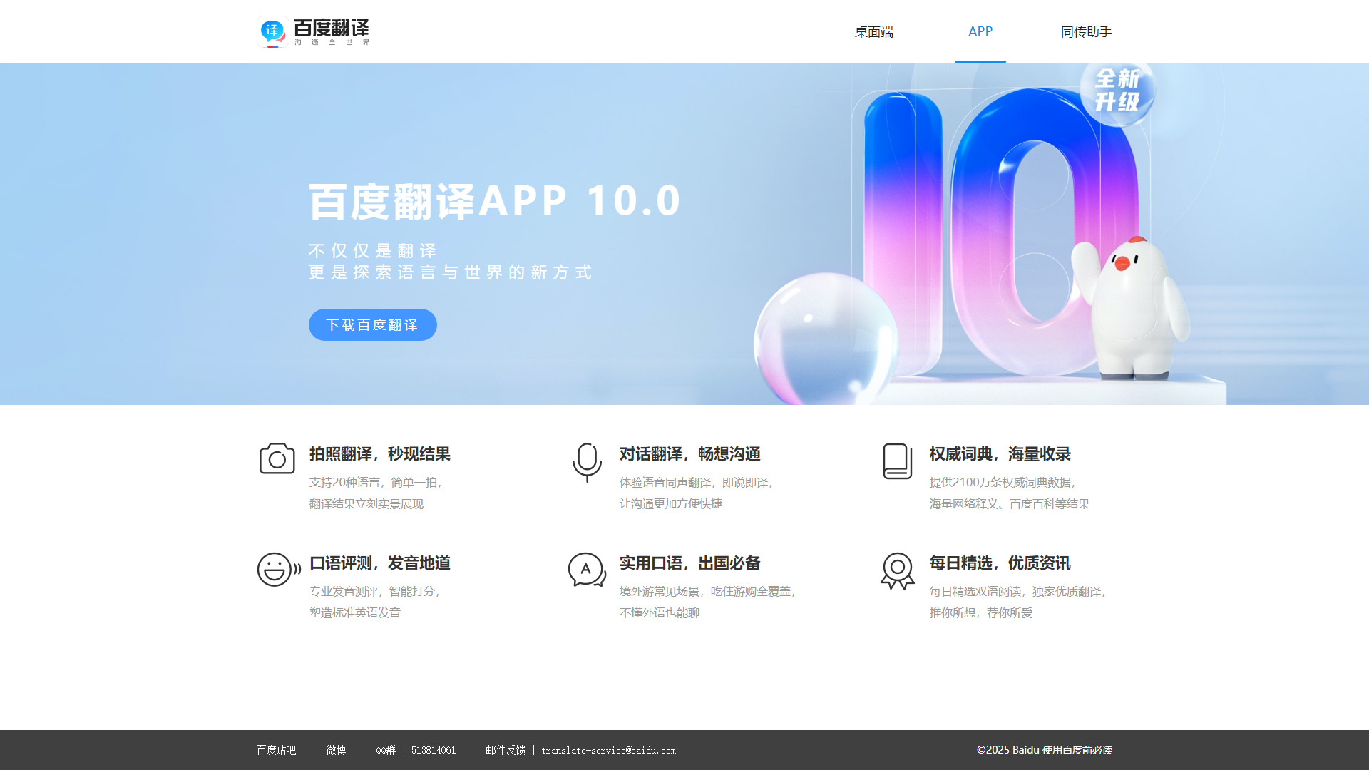Click the smiley pronunciation evaluation icon
The image size is (1369, 770).
pyautogui.click(x=277, y=570)
